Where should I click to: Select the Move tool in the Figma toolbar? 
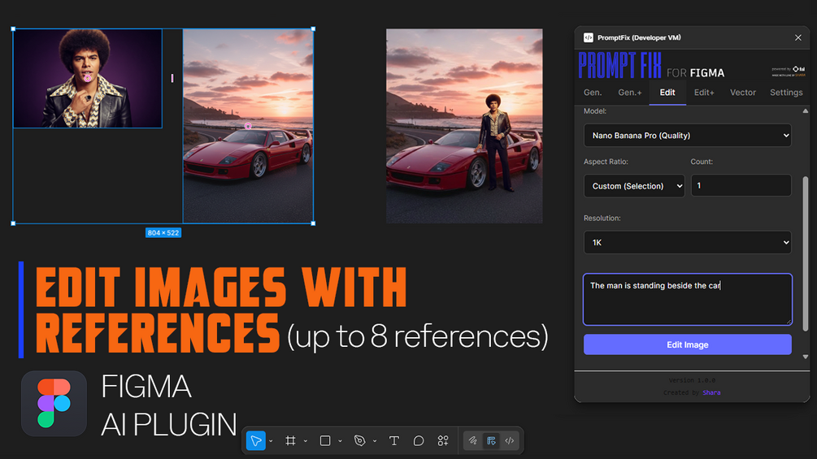(x=256, y=441)
